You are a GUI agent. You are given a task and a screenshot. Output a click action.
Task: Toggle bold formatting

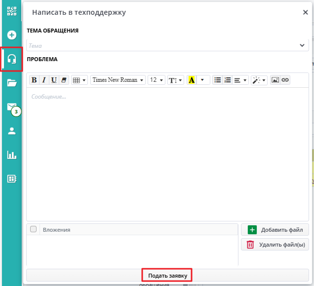point(34,80)
